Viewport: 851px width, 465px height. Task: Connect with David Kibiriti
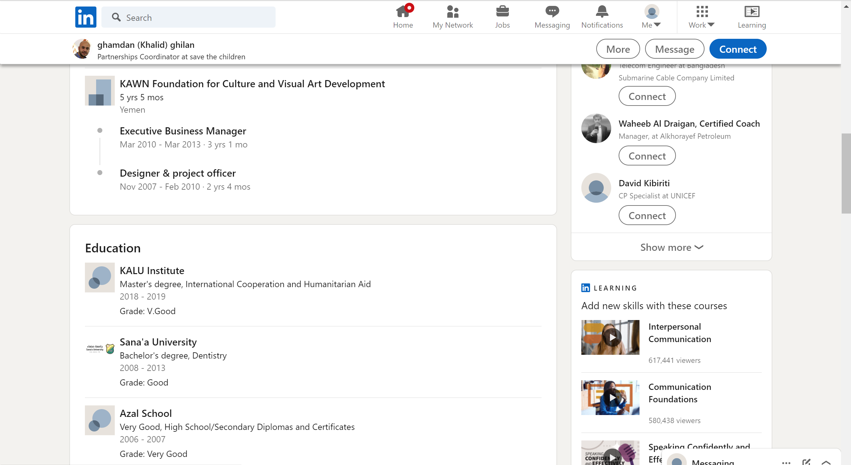[647, 215]
